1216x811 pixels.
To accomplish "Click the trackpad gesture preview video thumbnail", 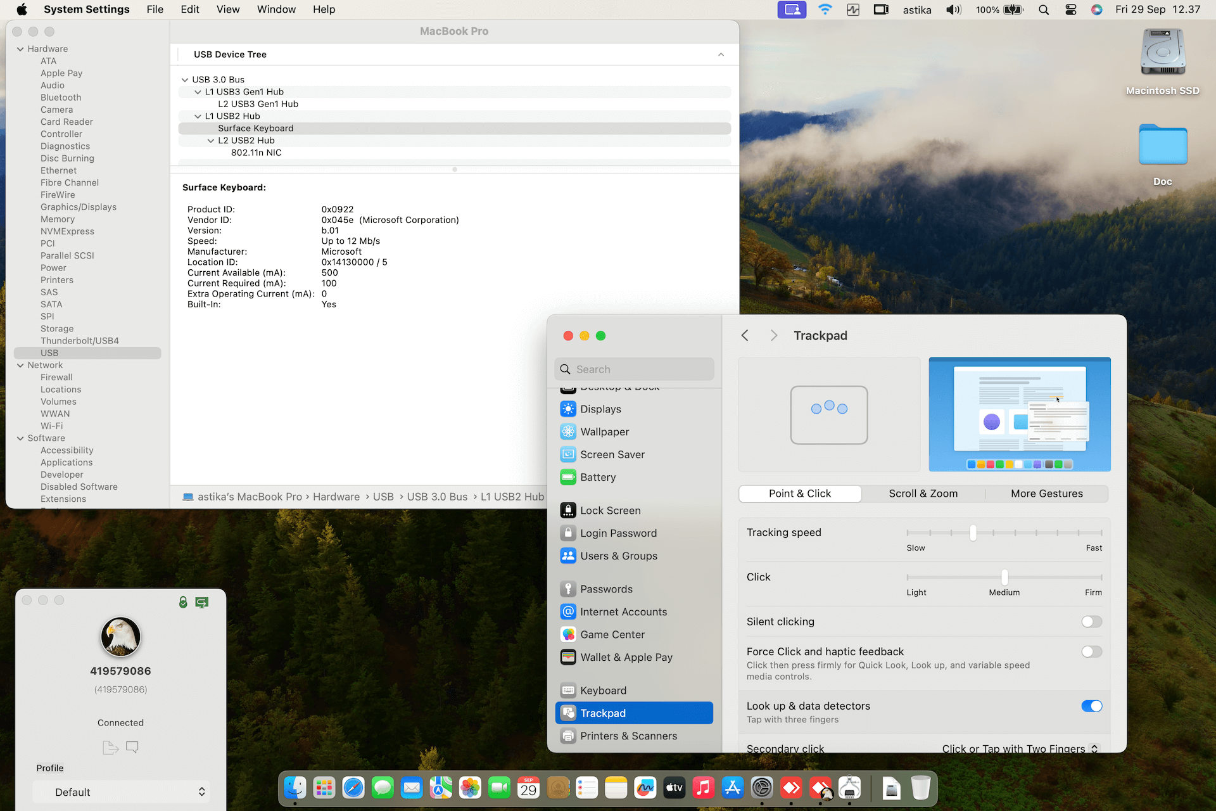I will point(1019,414).
